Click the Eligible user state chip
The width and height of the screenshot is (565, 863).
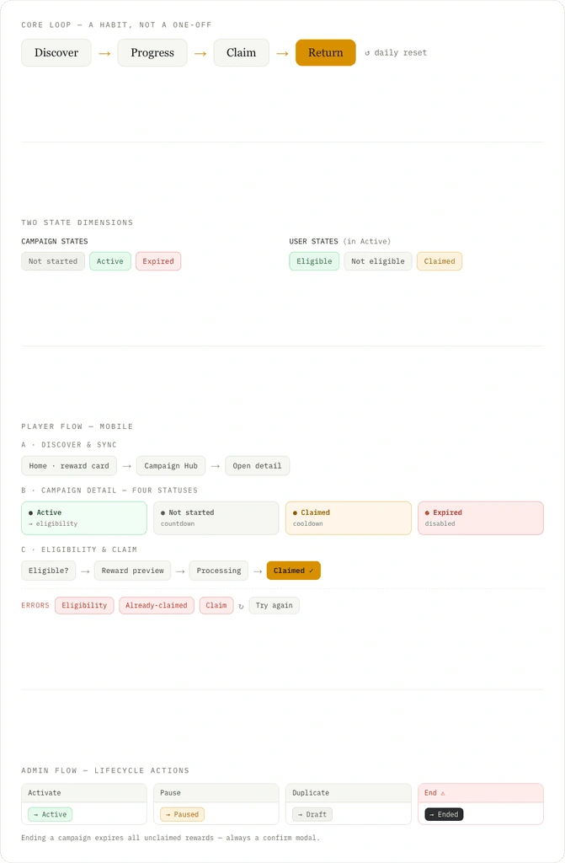(x=314, y=261)
